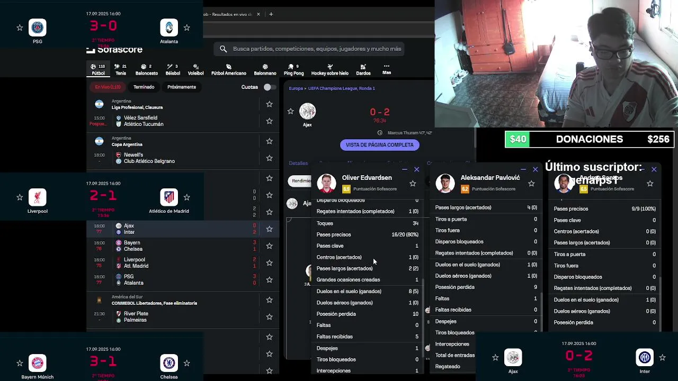Select the Fútbol sport tab
This screenshot has height=381, width=678.
coord(98,70)
